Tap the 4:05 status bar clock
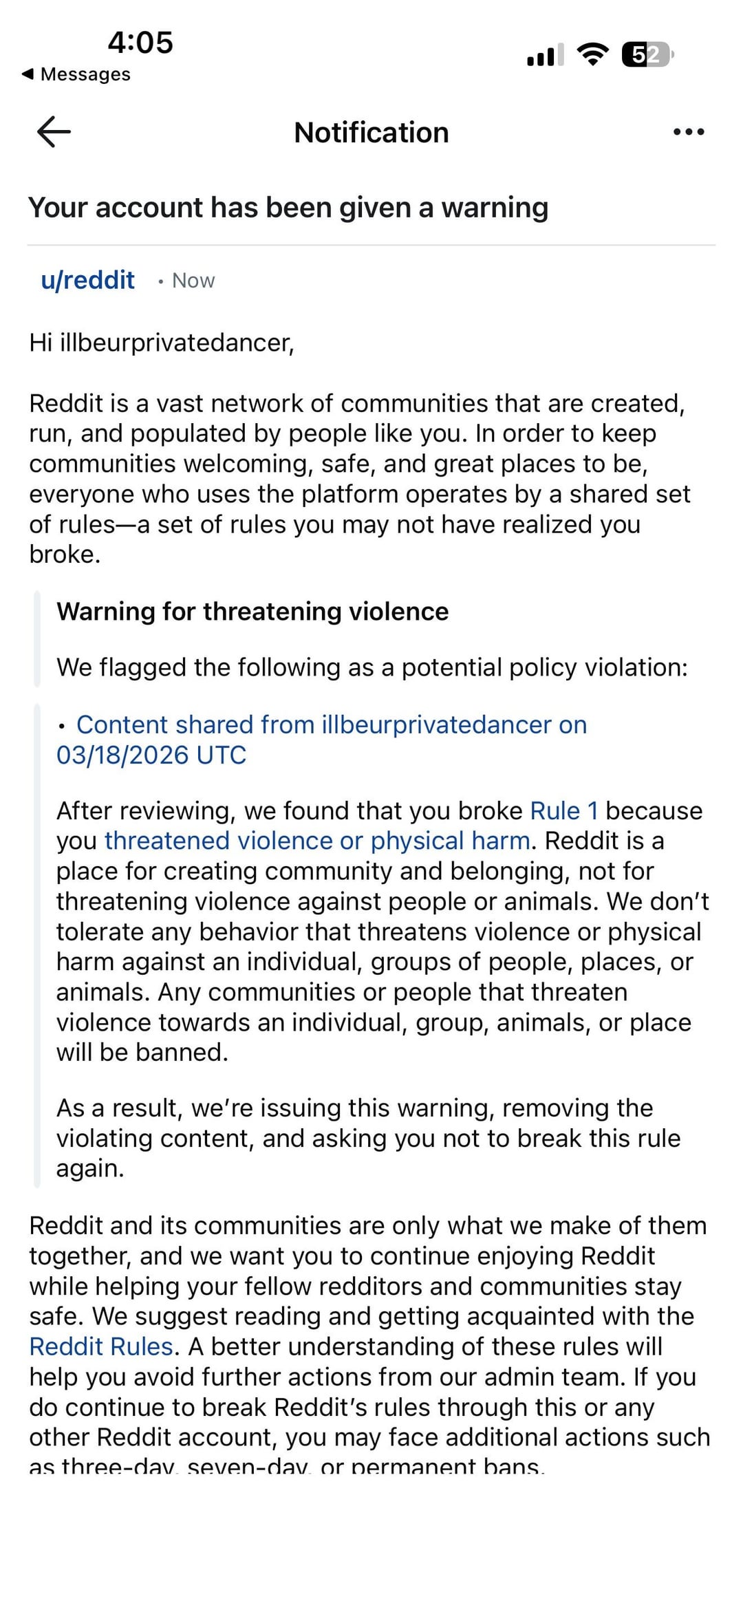Image resolution: width=743 pixels, height=1614 pixels. click(x=140, y=43)
